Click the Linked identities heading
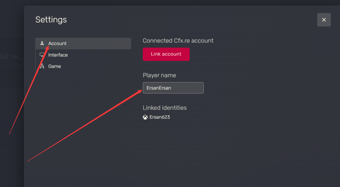This screenshot has width=340, height=187. (165, 108)
